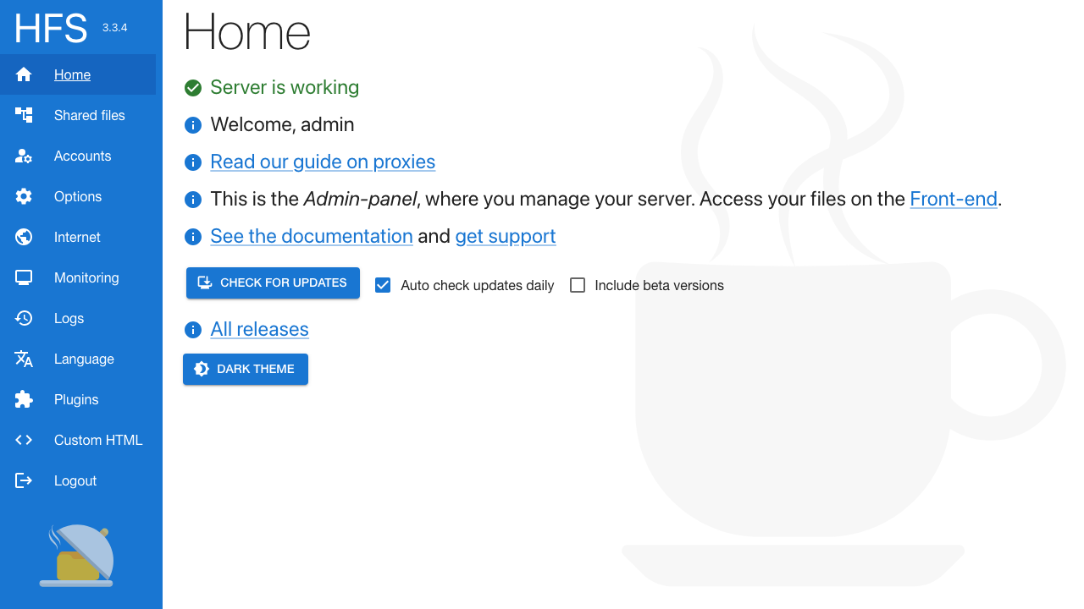Select Logout in the sidebar
The height and width of the screenshot is (609, 1084).
coord(78,480)
